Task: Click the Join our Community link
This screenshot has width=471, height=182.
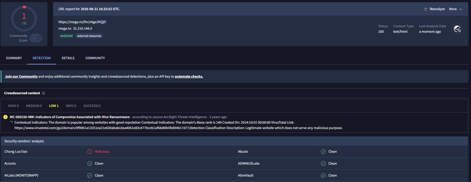Action: coord(21,77)
